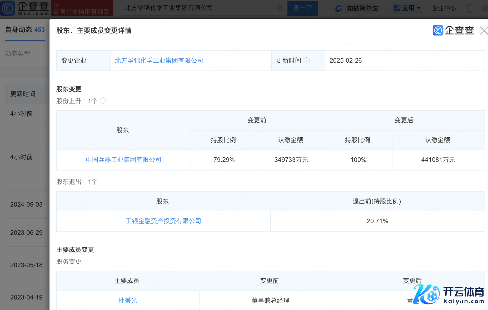Clear the search box with the X icon
Image resolution: width=488 pixels, height=310 pixels.
[x=280, y=8]
